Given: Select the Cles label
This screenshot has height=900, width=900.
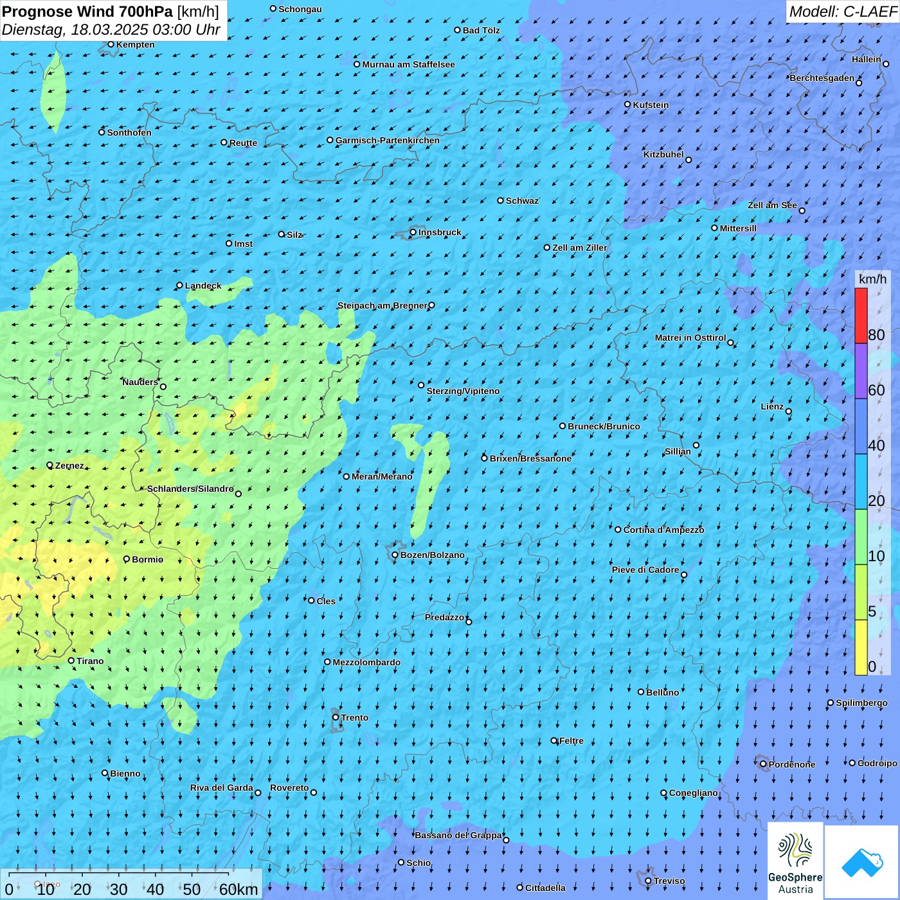Looking at the screenshot, I should point(326,601).
